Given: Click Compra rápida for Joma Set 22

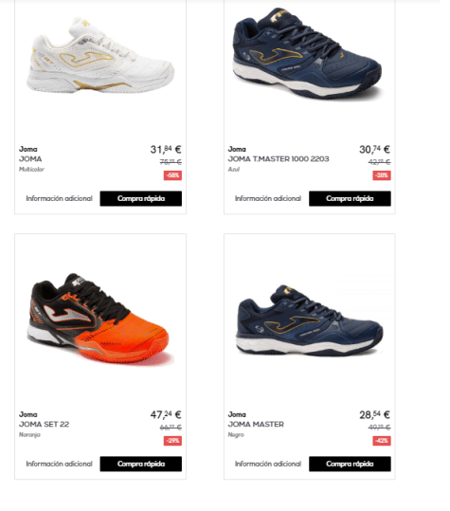Looking at the screenshot, I should tap(141, 464).
